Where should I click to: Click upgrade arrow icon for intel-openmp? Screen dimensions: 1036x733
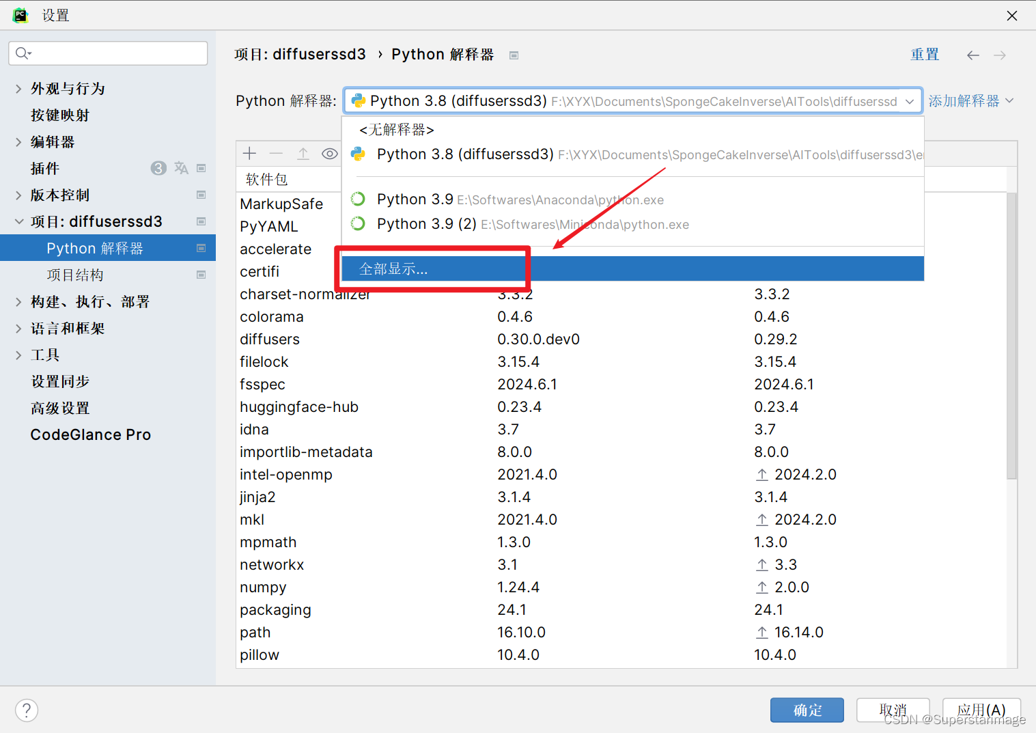[x=762, y=475]
